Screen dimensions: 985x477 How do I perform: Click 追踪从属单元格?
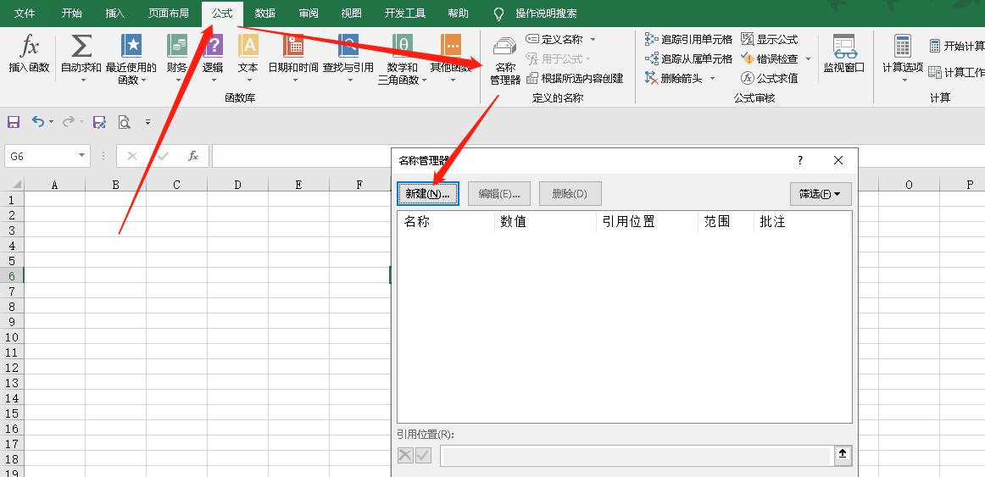pos(688,58)
